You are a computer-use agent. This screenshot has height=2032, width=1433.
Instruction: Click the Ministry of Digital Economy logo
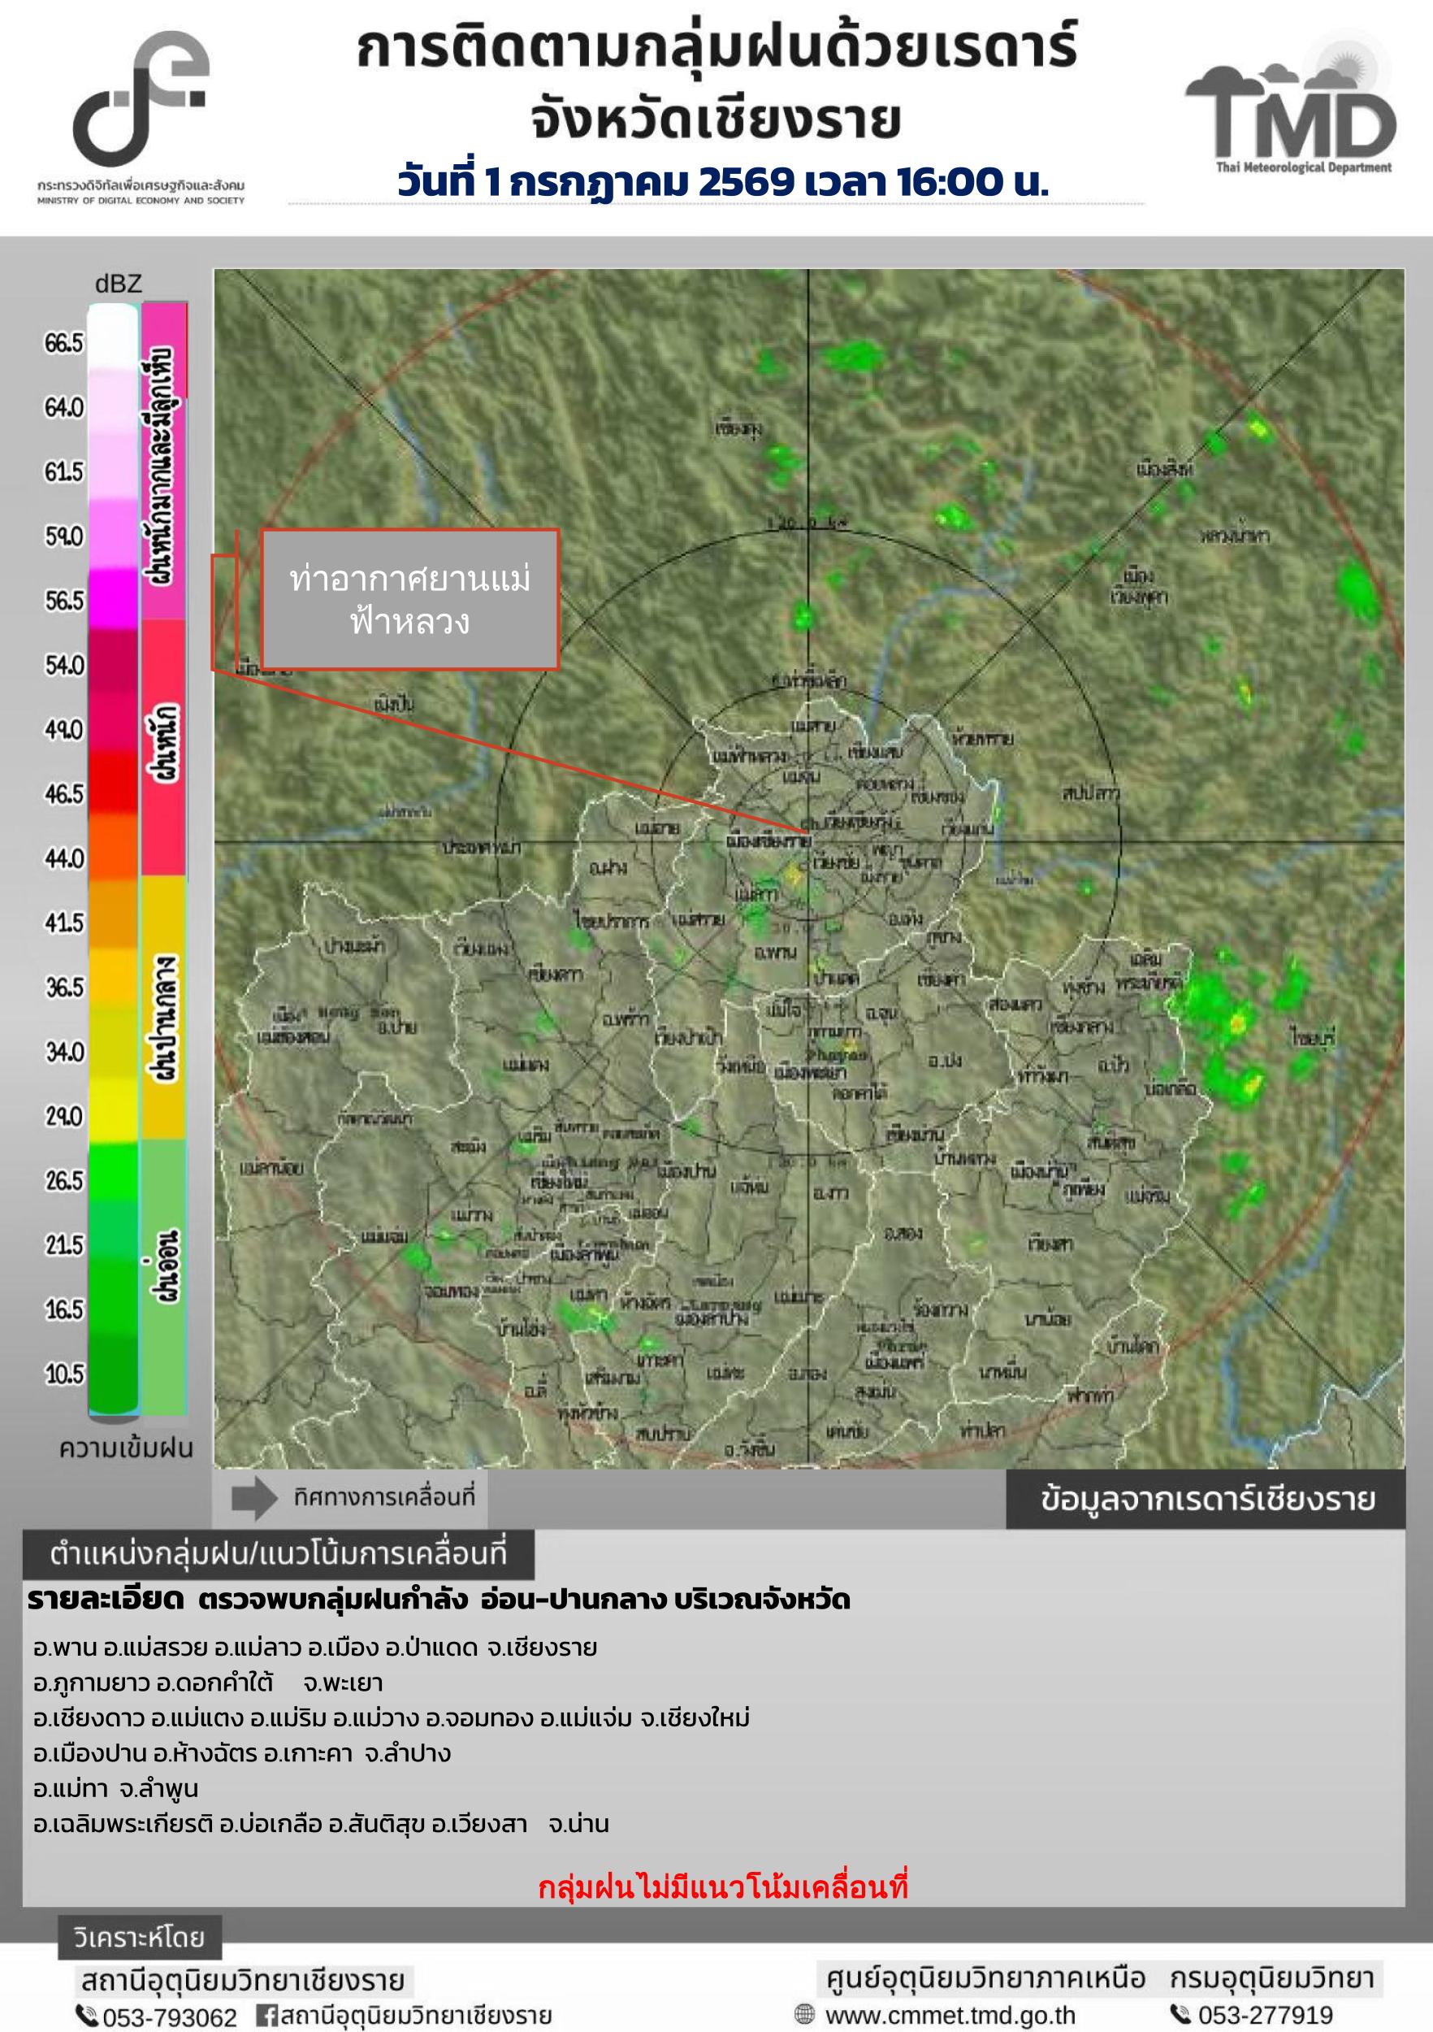[x=141, y=117]
